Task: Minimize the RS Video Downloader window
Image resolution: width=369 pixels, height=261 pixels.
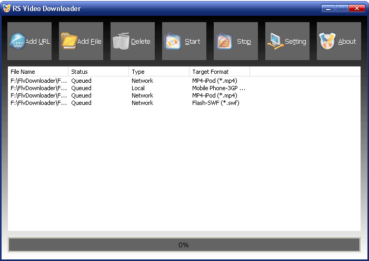Action: click(328, 8)
